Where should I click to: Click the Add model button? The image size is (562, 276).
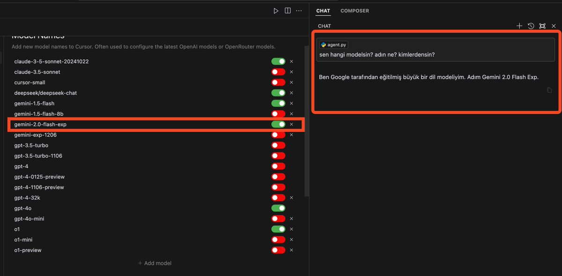click(x=155, y=263)
